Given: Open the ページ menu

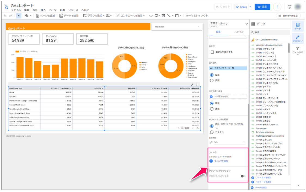Looking at the screenshot, I should 53,10.
